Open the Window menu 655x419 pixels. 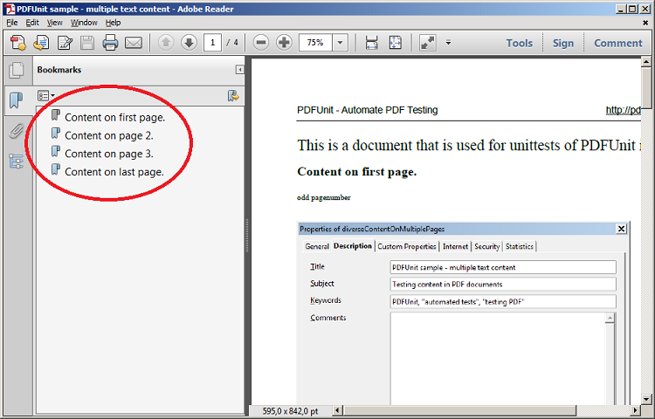[x=84, y=22]
